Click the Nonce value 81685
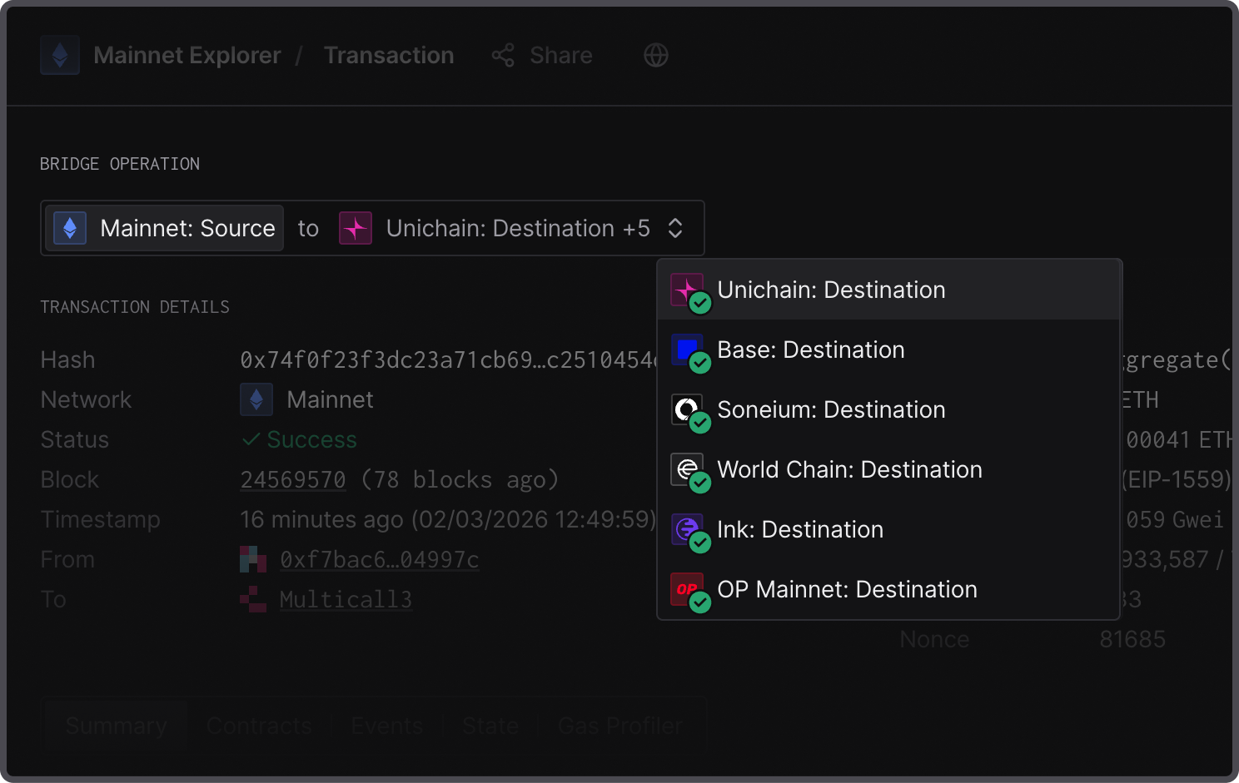This screenshot has height=783, width=1239. pos(1132,639)
